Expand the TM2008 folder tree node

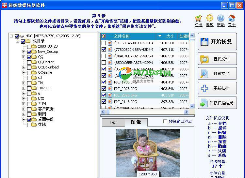tap(24, 88)
